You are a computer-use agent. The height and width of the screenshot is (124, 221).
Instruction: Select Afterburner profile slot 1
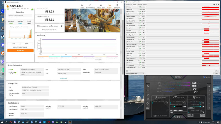tap(209, 90)
